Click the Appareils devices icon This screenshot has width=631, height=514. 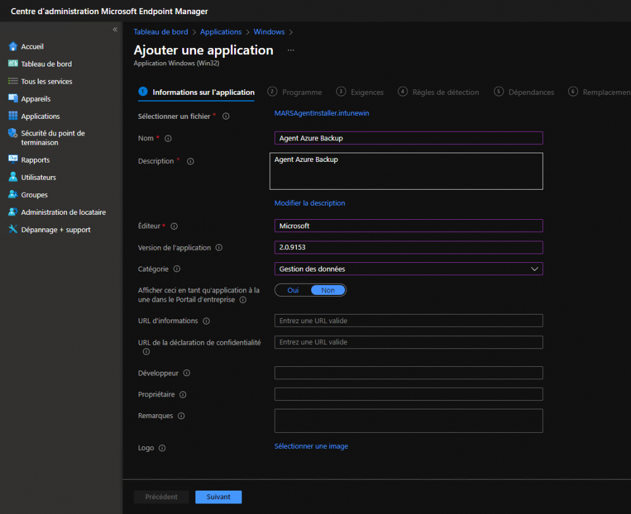coord(13,98)
